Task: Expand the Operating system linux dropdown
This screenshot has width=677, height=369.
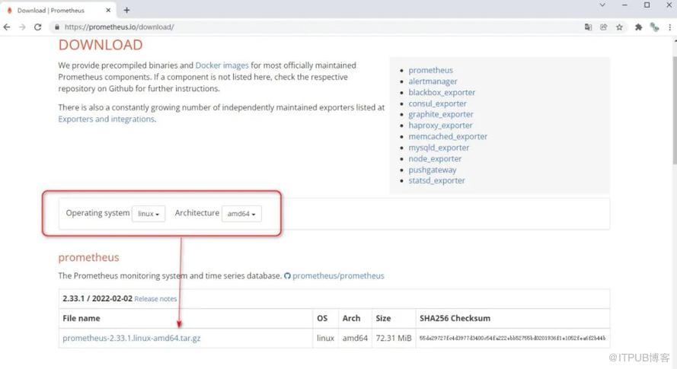Action: pyautogui.click(x=148, y=214)
